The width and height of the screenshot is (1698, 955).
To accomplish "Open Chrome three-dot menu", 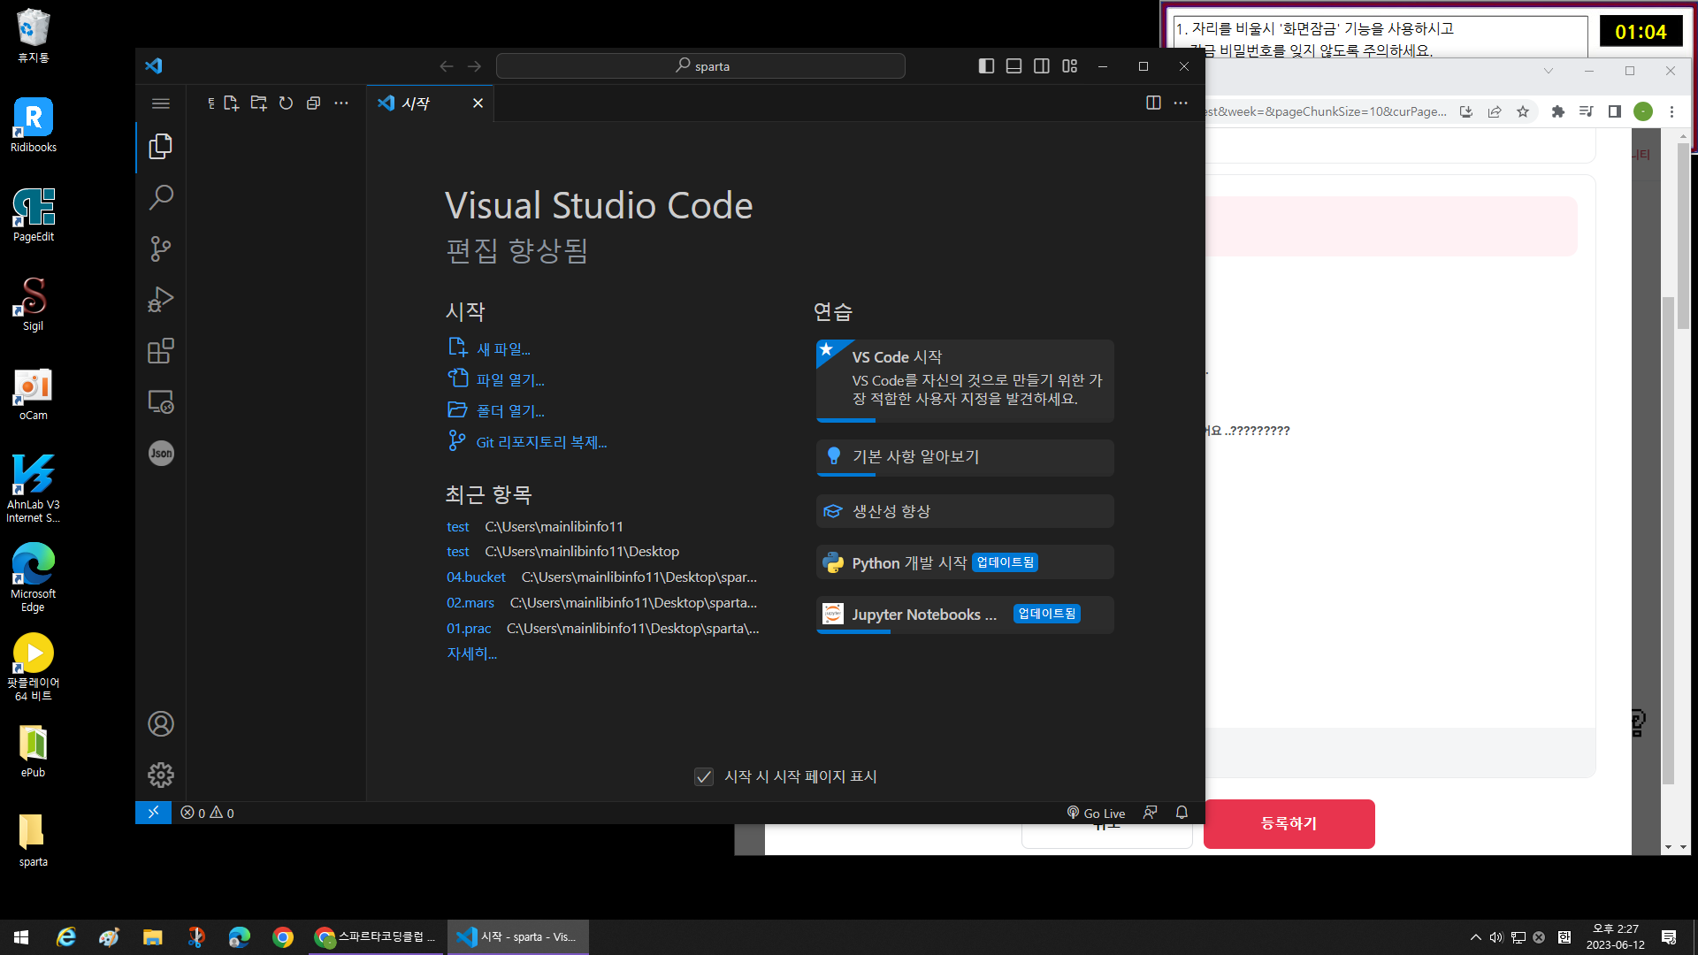I will coord(1671,111).
